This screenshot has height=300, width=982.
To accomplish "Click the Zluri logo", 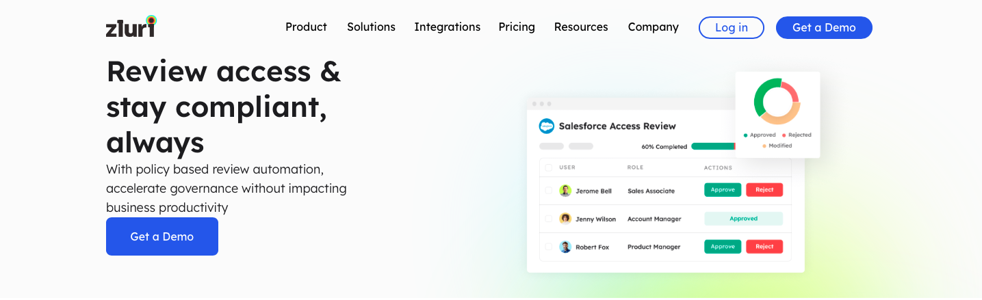I will tap(131, 26).
